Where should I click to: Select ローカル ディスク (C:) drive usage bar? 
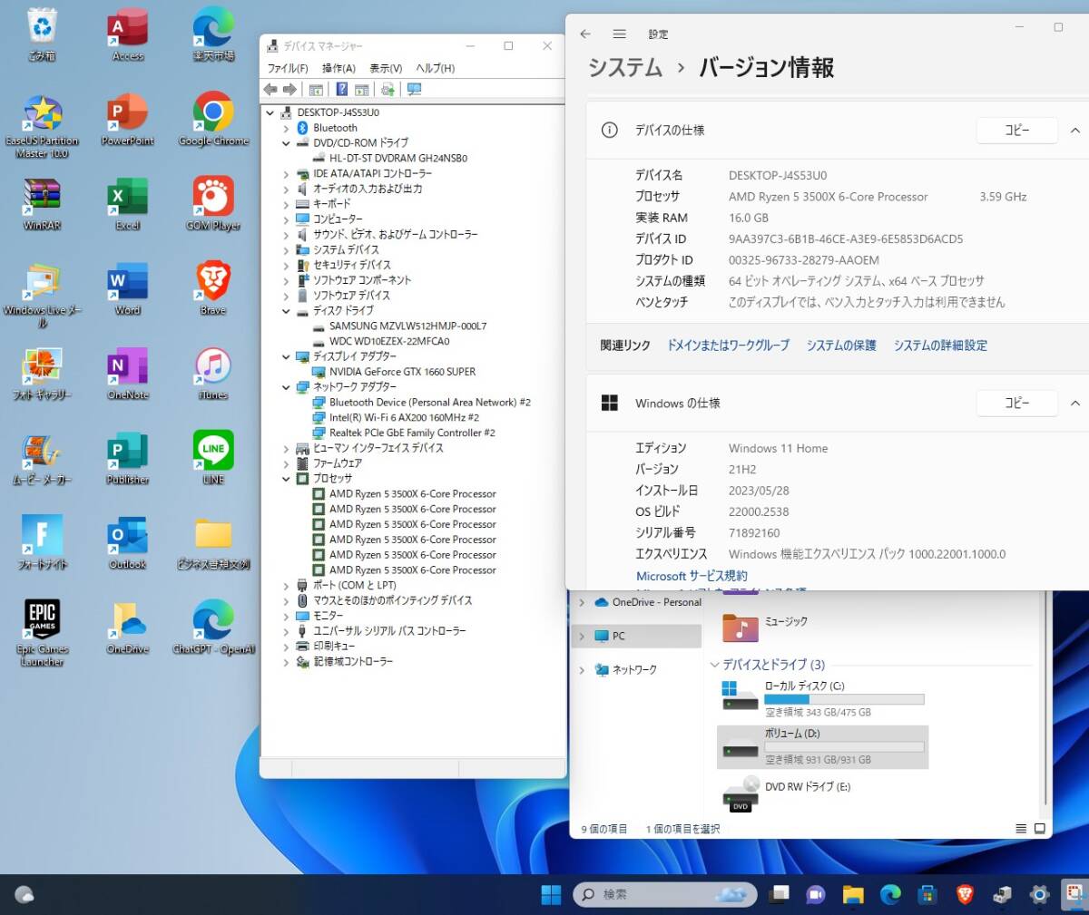844,700
